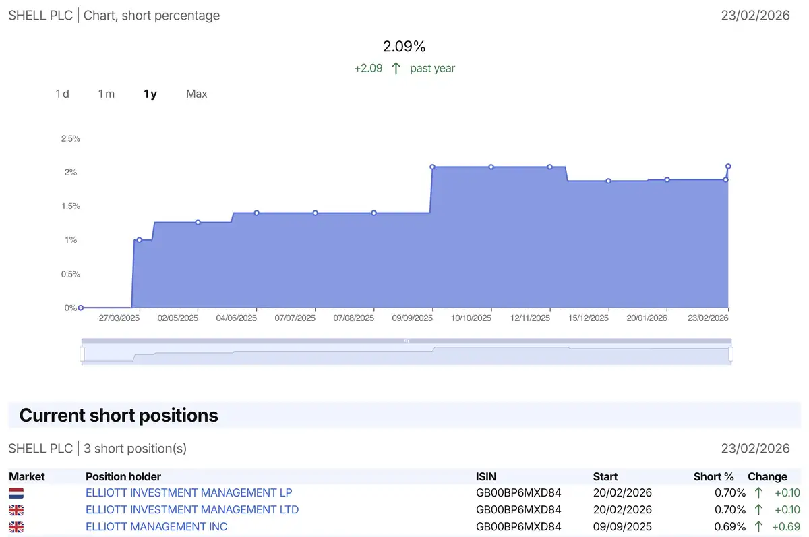Click the chart data point above 04/06/2025
Viewport: 809px width, 537px height.
pyautogui.click(x=256, y=213)
